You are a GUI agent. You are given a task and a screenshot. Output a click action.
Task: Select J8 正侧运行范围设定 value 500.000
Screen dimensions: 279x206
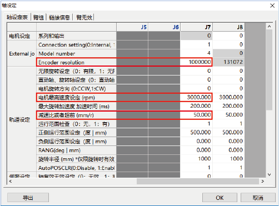click(228, 133)
